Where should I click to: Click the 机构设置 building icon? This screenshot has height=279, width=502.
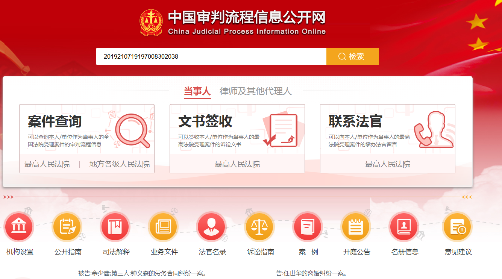tap(19, 227)
